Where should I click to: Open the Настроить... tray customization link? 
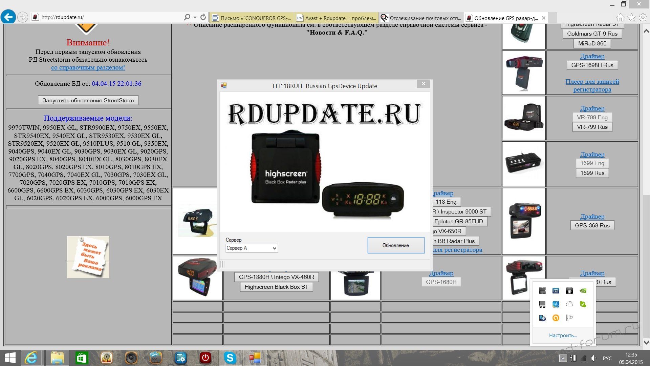click(x=563, y=335)
